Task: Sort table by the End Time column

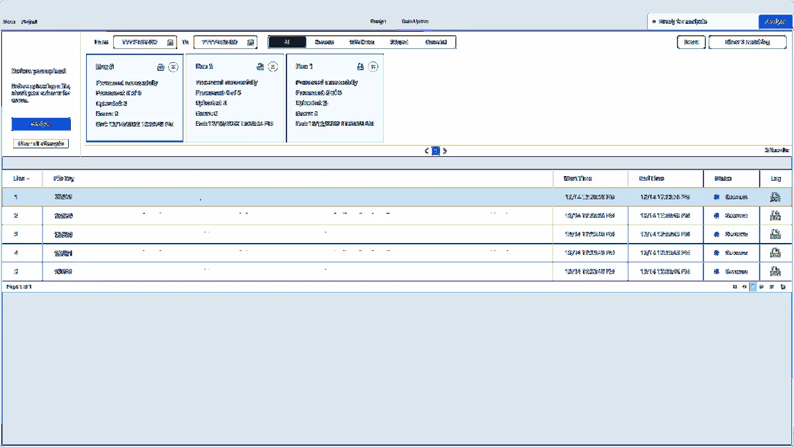Action: 666,179
